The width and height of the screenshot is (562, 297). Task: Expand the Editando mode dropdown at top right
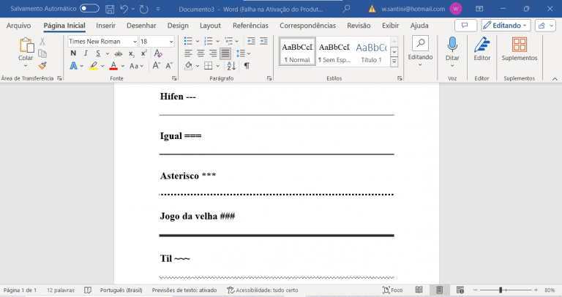(506, 25)
